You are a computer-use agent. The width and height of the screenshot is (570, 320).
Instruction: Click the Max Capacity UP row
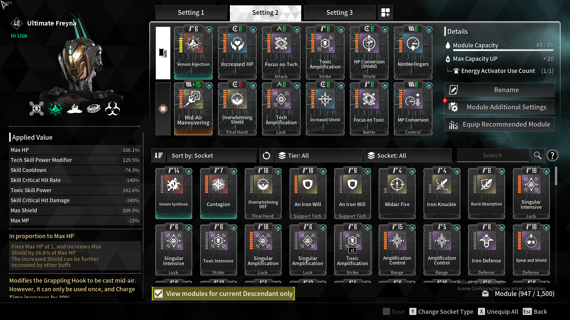coord(500,59)
